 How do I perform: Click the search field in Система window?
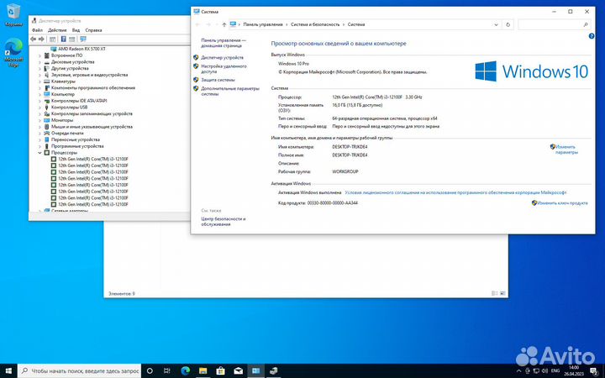[x=555, y=24]
